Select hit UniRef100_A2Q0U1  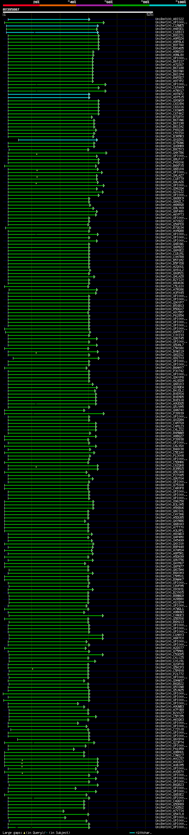click(x=170, y=267)
